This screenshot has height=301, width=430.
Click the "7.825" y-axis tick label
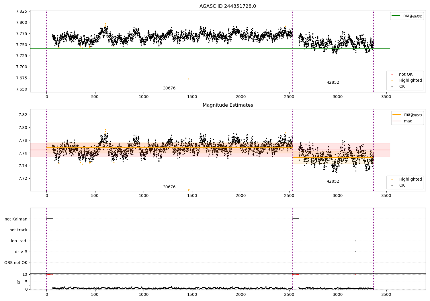click(x=21, y=11)
